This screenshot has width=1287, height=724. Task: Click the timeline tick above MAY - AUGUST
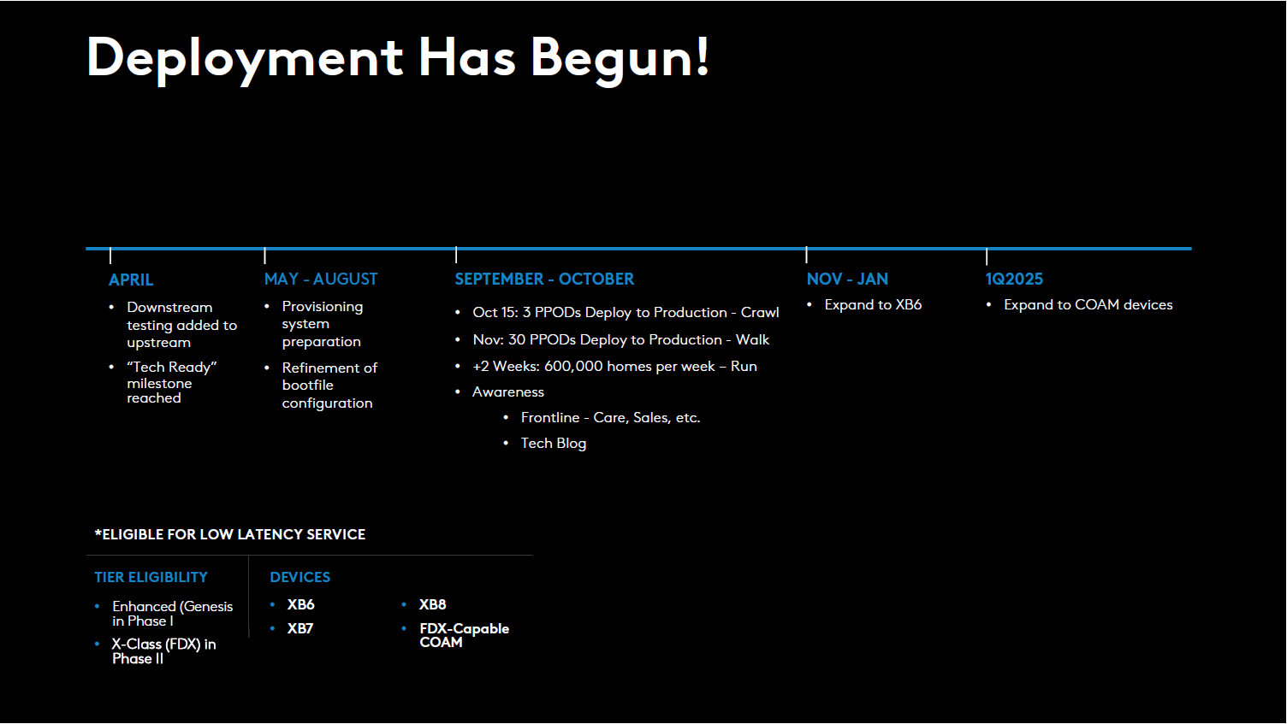pos(265,256)
